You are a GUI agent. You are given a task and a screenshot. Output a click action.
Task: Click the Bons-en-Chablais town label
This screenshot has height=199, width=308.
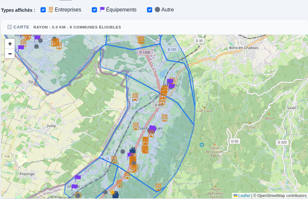pyautogui.click(x=244, y=48)
